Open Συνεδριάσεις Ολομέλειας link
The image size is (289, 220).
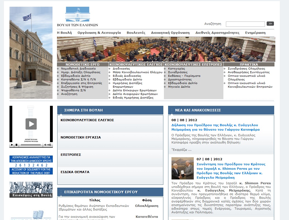(x=247, y=69)
